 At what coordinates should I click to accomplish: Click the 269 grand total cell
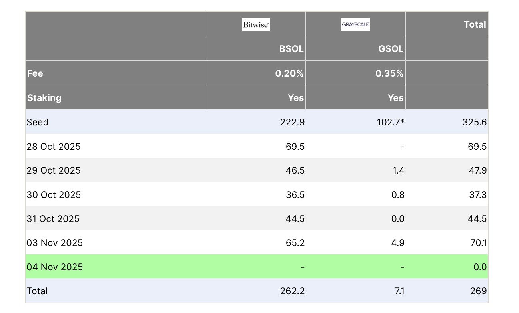point(479,291)
